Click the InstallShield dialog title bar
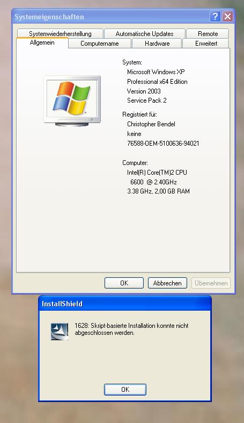Image resolution: width=244 pixels, height=423 pixels. (125, 304)
